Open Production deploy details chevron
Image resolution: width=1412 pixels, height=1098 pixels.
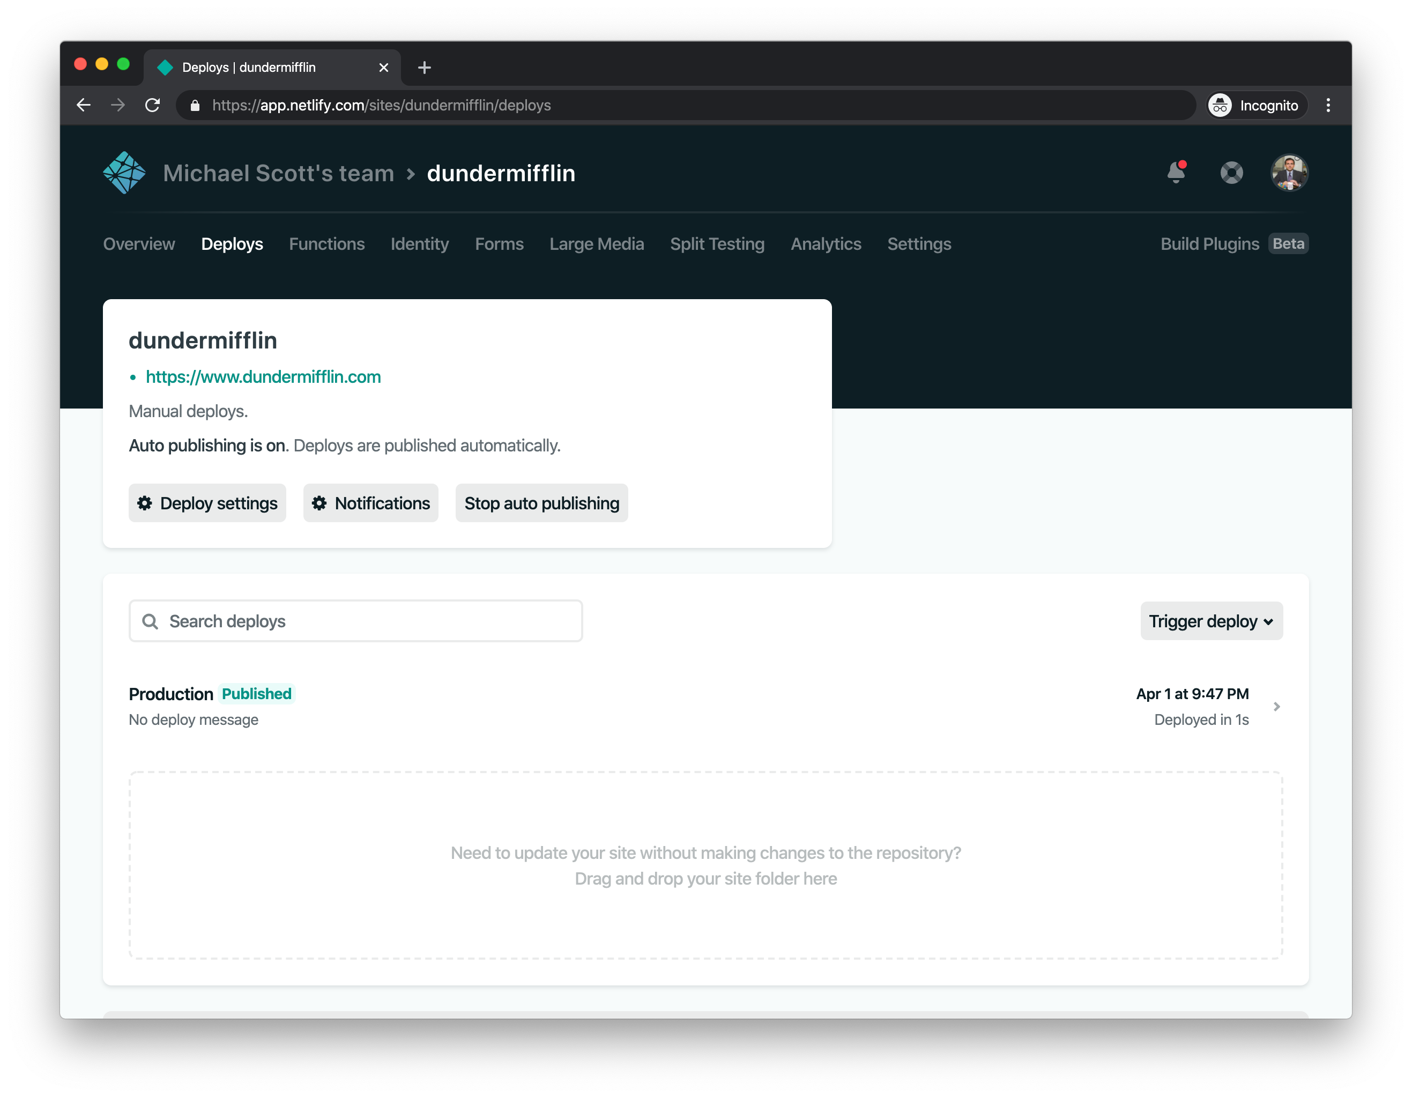click(x=1276, y=707)
